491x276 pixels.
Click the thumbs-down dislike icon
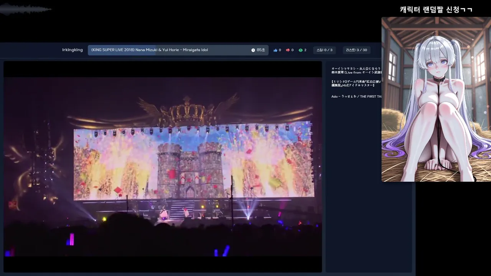coord(288,50)
